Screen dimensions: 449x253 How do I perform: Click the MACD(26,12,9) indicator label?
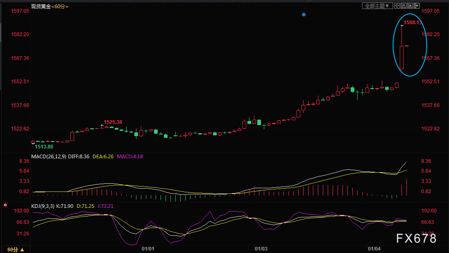point(49,157)
